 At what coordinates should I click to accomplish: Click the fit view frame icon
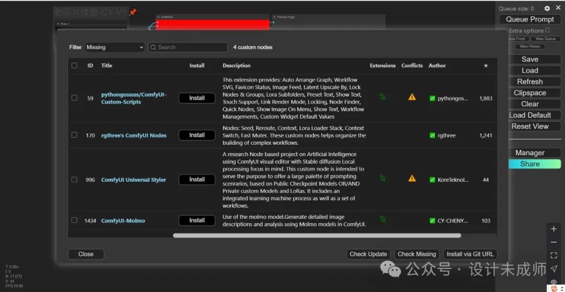pos(554,255)
